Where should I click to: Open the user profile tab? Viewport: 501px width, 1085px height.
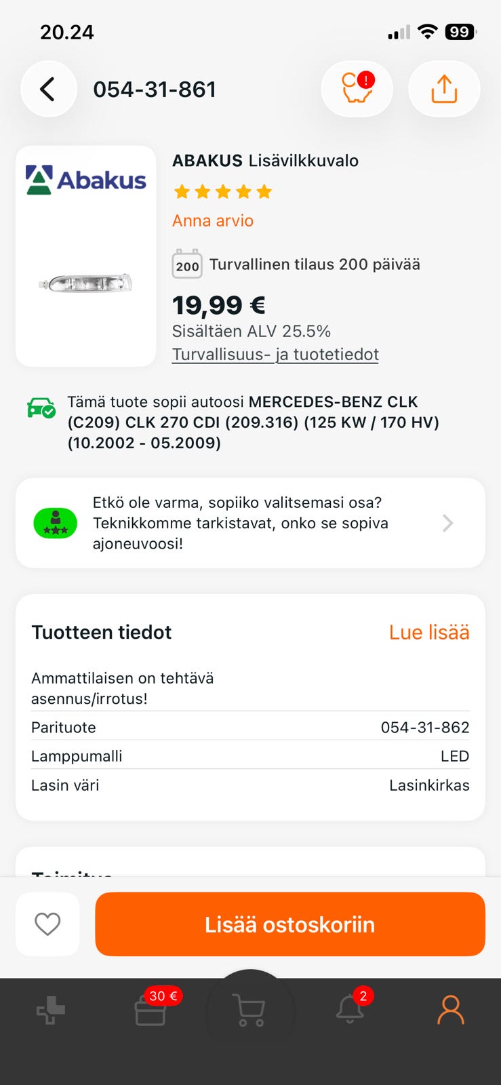pyautogui.click(x=450, y=1010)
